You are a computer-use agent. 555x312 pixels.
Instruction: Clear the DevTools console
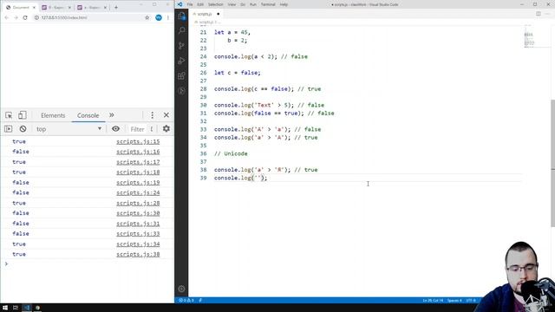(x=23, y=129)
